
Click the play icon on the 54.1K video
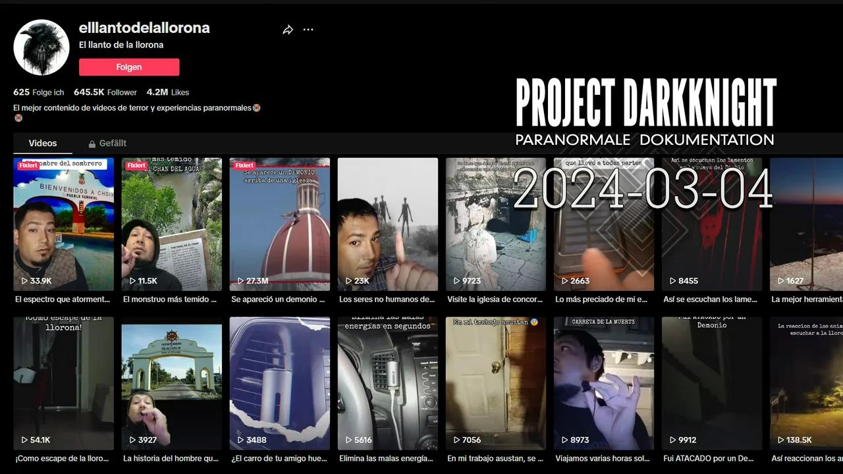[x=26, y=440]
